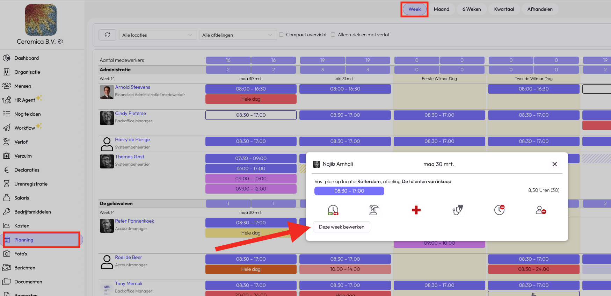Screen dimensions: 611x296
Task: Click the clock with minus icon
Action: pyautogui.click(x=500, y=210)
